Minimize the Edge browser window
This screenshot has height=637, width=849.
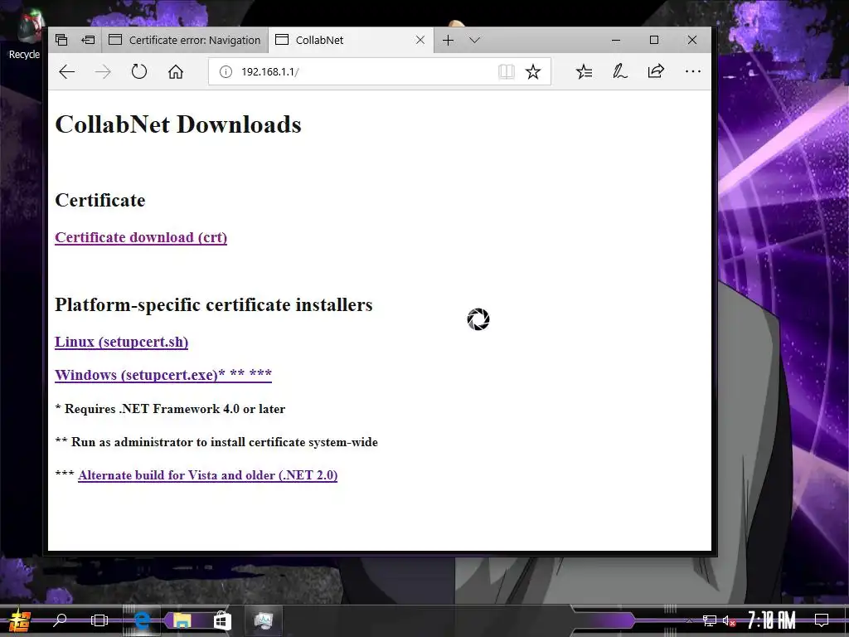click(x=616, y=40)
